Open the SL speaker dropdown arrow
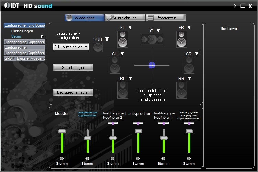The height and width of the screenshot is (172, 258). [122, 54]
